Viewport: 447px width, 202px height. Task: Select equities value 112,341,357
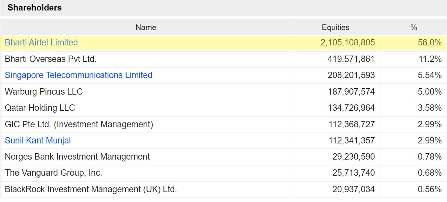click(x=352, y=140)
